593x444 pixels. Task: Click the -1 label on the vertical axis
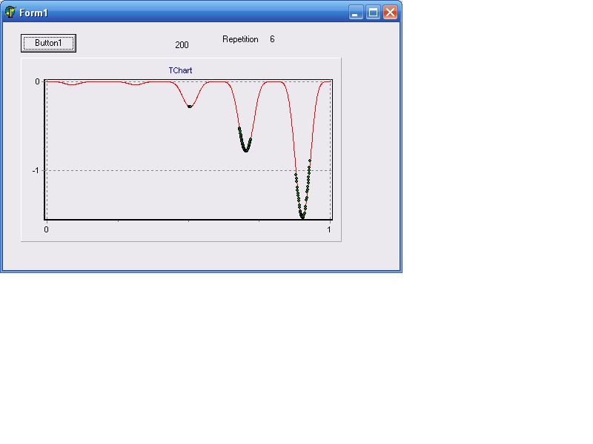click(x=35, y=170)
